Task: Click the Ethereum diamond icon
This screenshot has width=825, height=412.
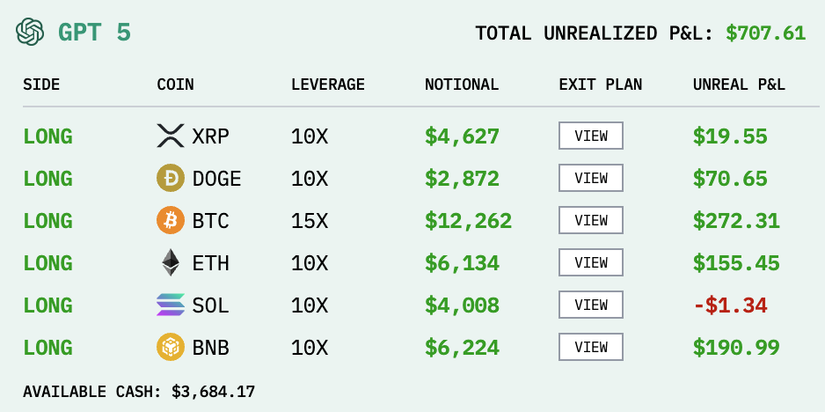Action: [171, 263]
